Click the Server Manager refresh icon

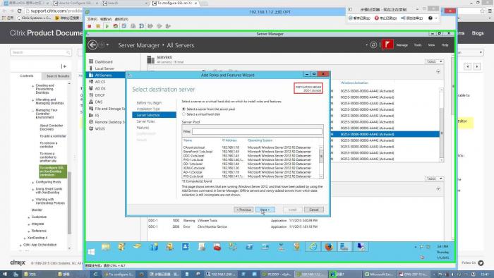pos(373,45)
